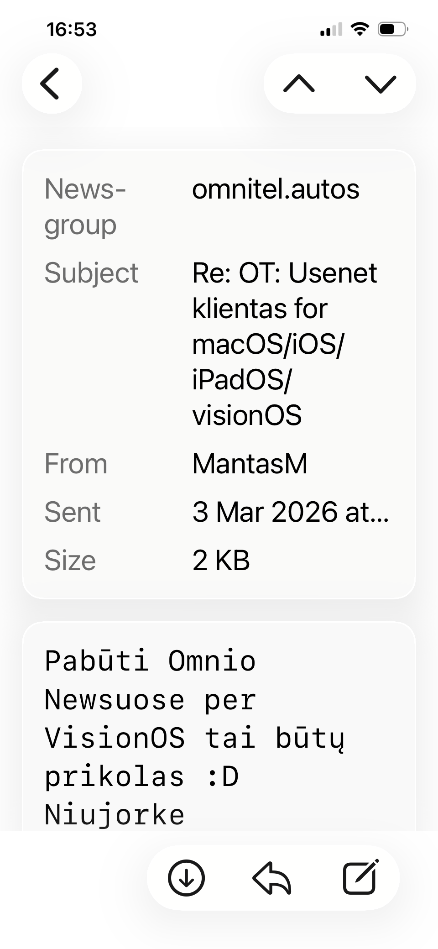Tap the 16:53 clock in status bar
This screenshot has width=438, height=949.
coord(72,30)
